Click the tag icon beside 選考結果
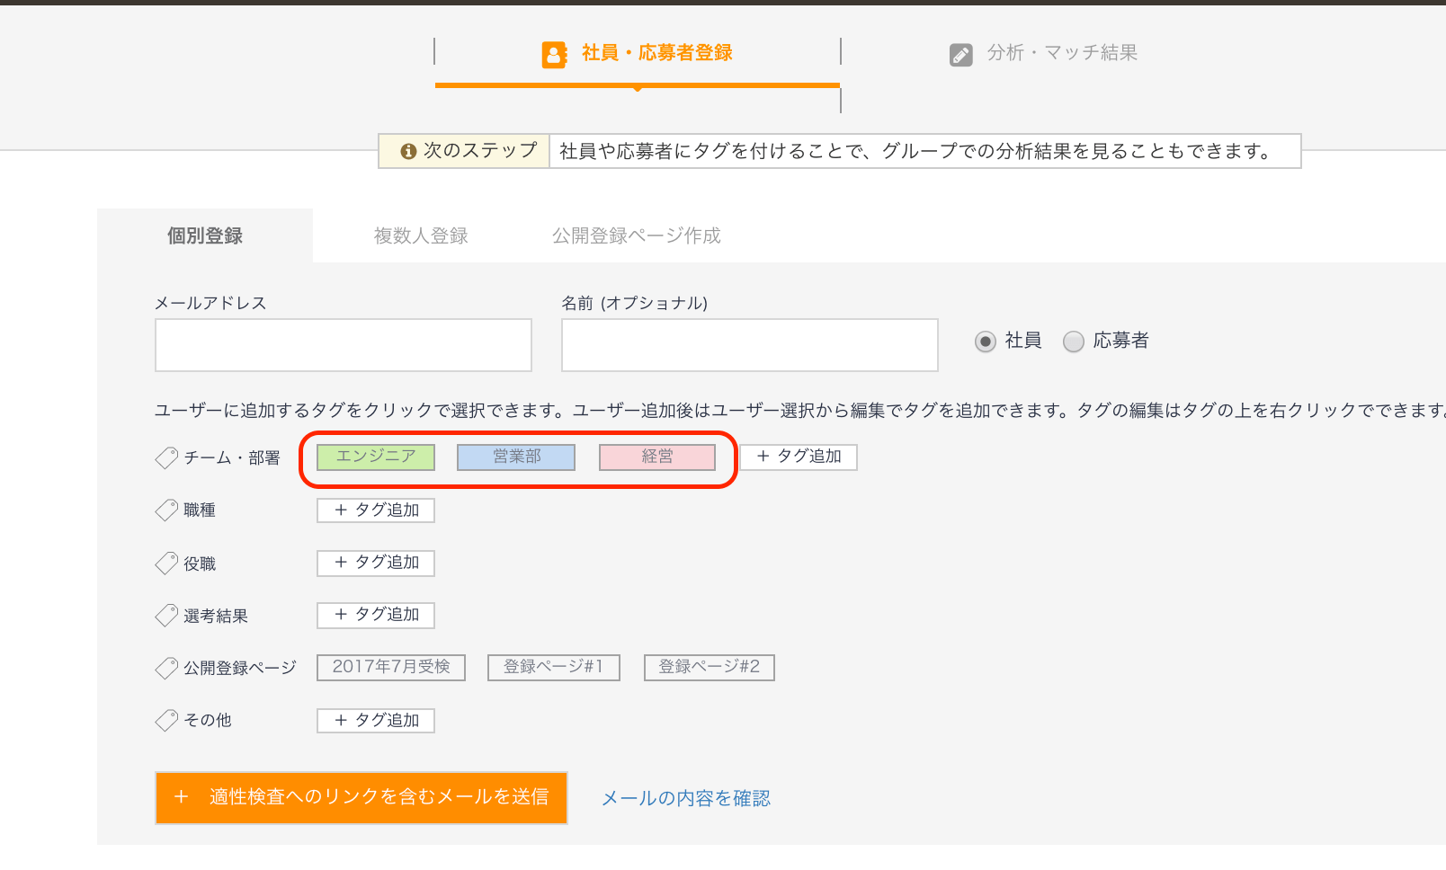The height and width of the screenshot is (870, 1446). pos(166,616)
